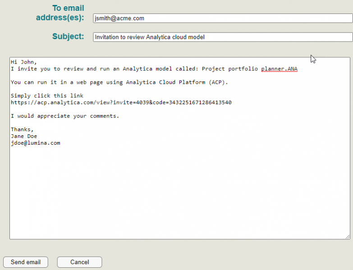353x270 pixels.
Task: Click into the Subject input field
Action: 223,37
